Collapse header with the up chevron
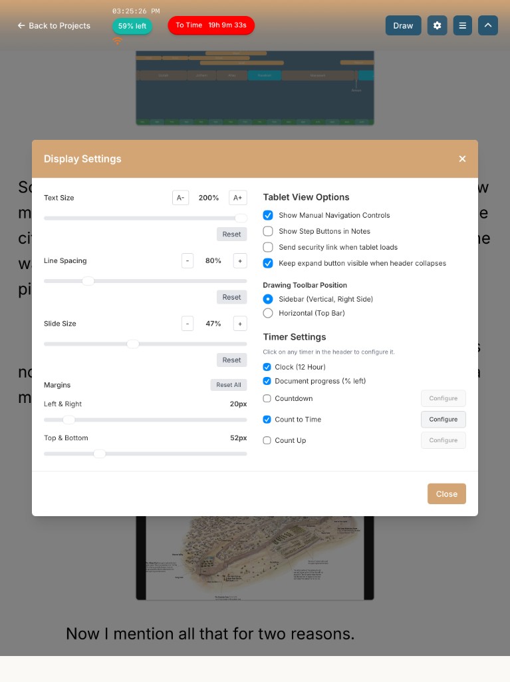This screenshot has width=510, height=682. pyautogui.click(x=488, y=26)
